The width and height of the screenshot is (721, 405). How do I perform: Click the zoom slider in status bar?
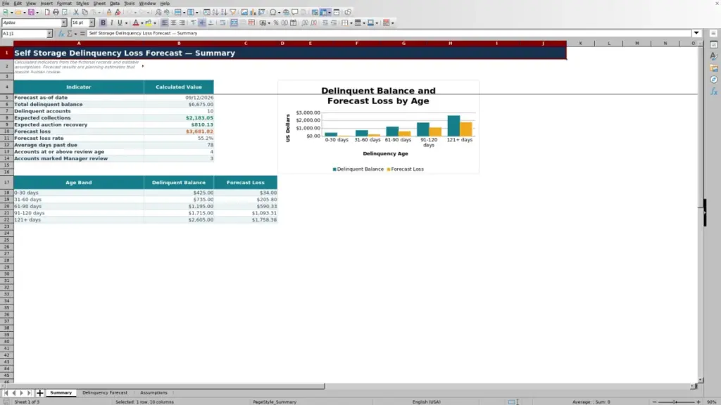pos(676,401)
